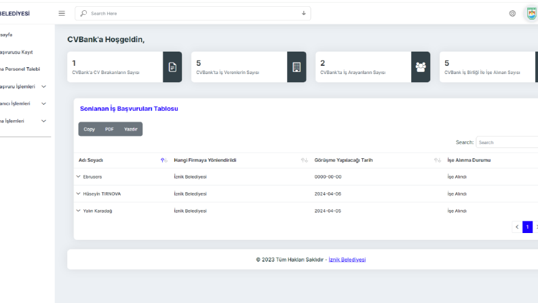This screenshot has height=303, width=538.
Task: Click Sonlanan İş Başvuruları Tablosu heading
Action: (129, 109)
